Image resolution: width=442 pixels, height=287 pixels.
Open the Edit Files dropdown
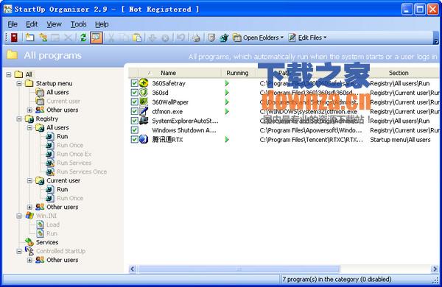click(x=307, y=38)
